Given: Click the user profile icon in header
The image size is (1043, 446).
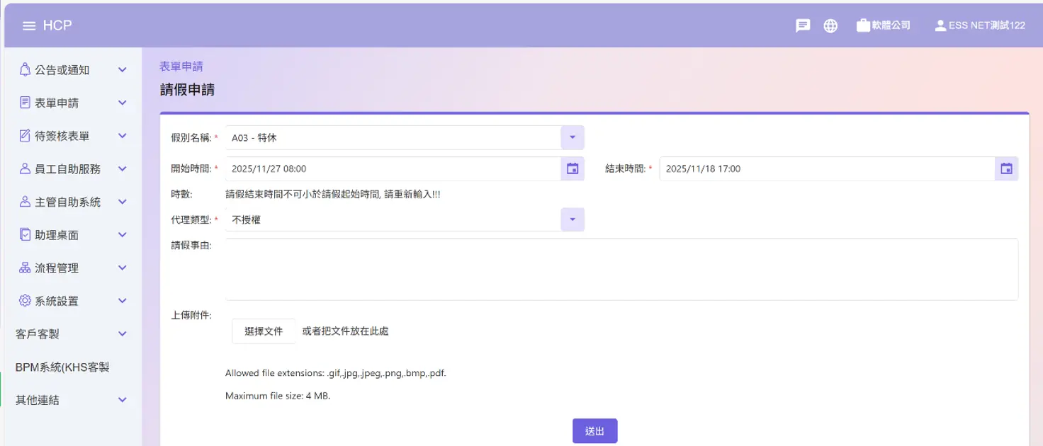Looking at the screenshot, I should [x=940, y=25].
